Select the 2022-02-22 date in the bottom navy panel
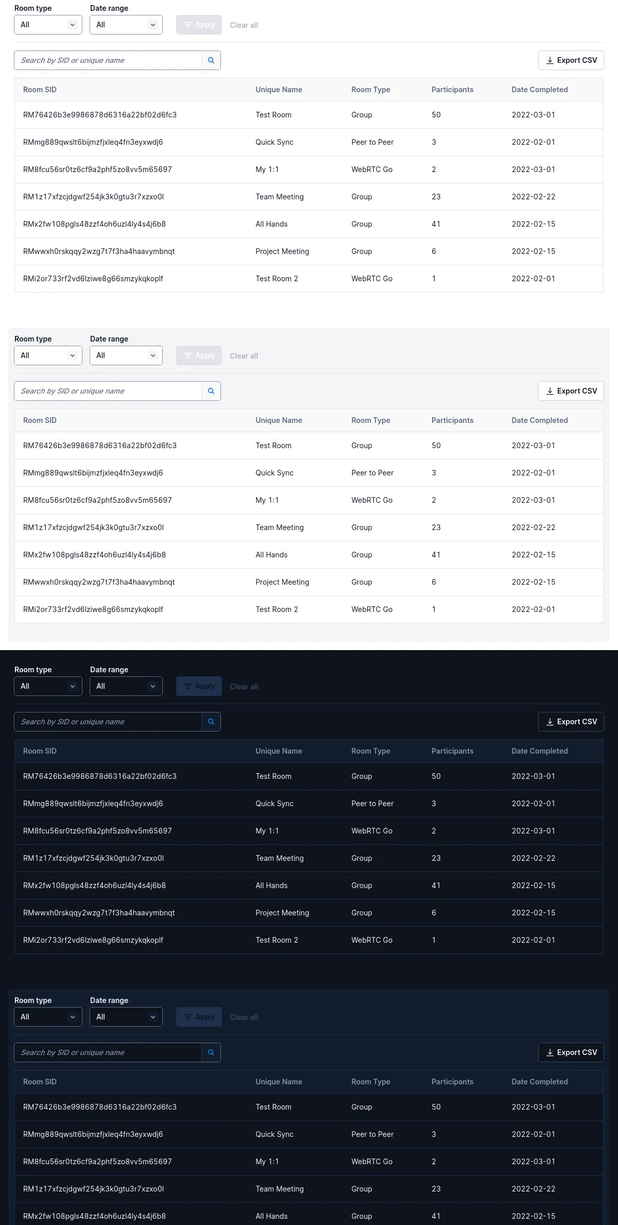This screenshot has height=1225, width=618. 534,1189
